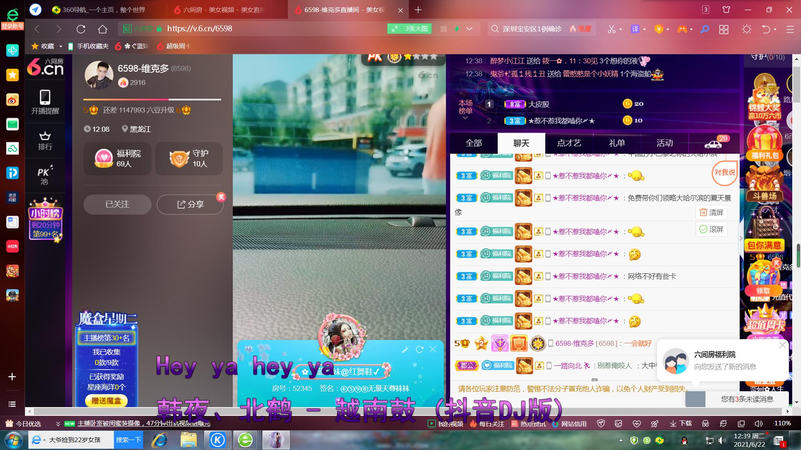Image resolution: width=801 pixels, height=450 pixels.
Task: Open 开播提醒 broadcast reminder
Action: point(45,102)
